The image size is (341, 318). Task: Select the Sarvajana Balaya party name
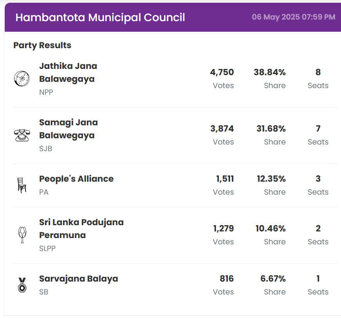79,278
